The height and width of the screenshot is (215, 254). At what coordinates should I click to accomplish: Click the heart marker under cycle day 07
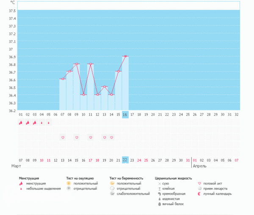click(63, 138)
